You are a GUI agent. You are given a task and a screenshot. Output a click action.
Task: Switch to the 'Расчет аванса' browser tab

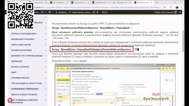59,2
